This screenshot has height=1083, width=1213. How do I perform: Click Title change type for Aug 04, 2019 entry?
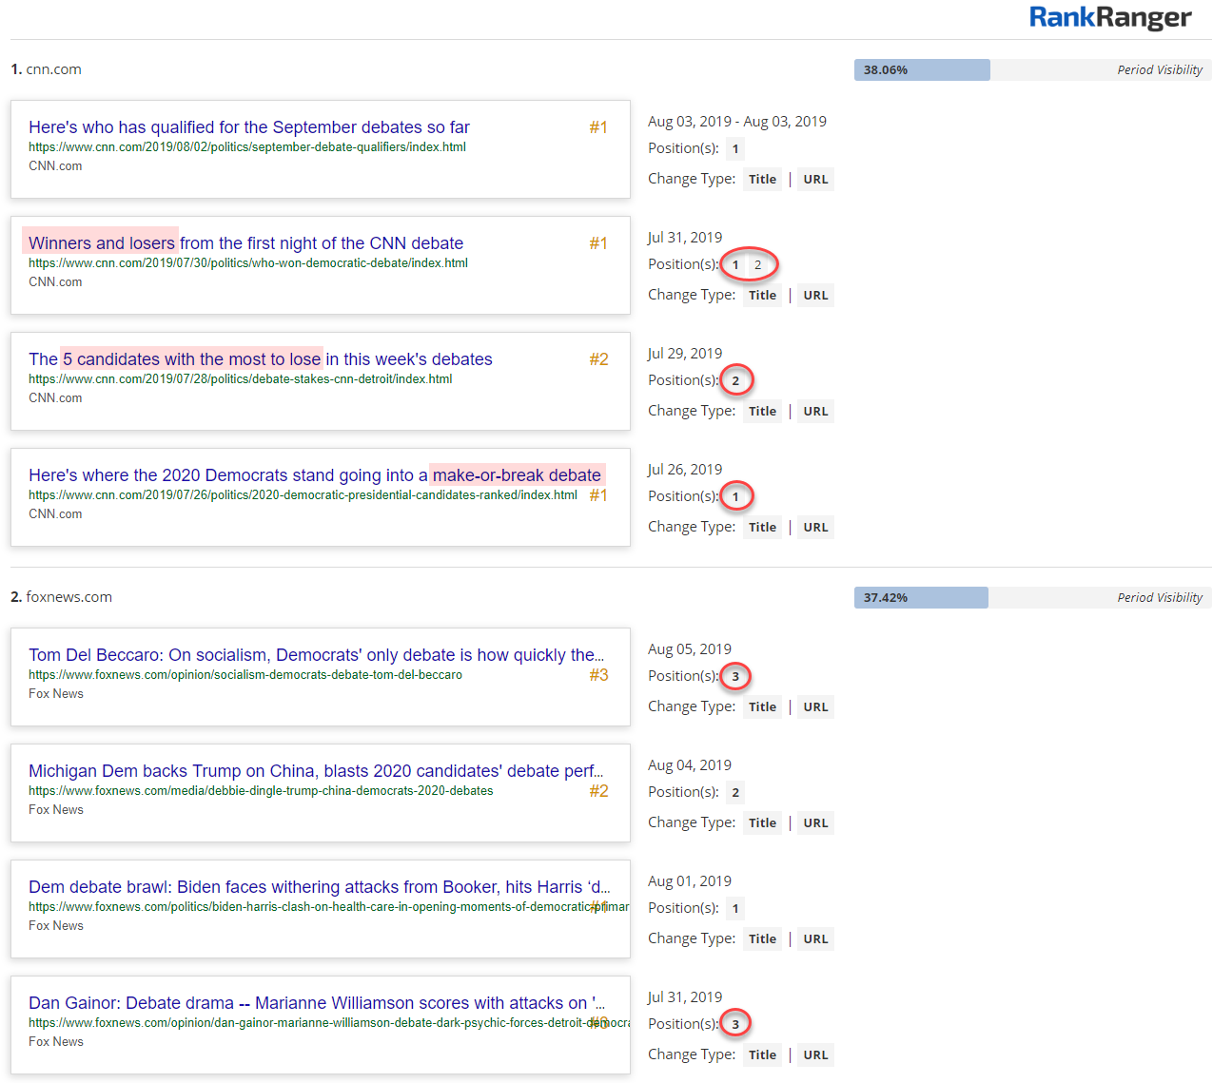pos(762,822)
